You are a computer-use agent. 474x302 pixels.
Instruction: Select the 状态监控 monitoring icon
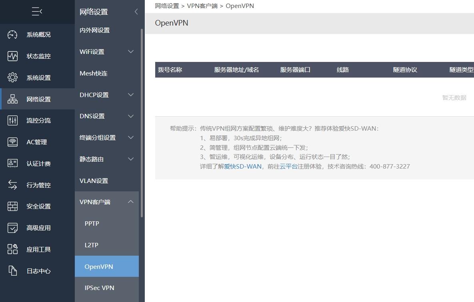pyautogui.click(x=12, y=56)
